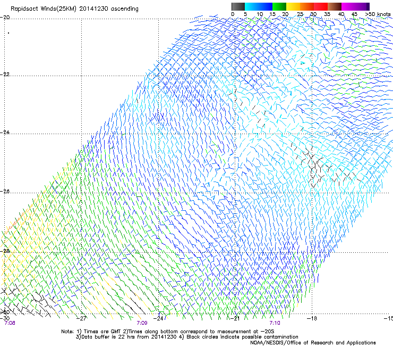Click the note line 'Times are GMT'
The height and width of the screenshot is (346, 393).
(102, 332)
